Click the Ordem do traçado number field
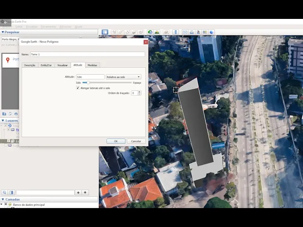 (x=134, y=93)
